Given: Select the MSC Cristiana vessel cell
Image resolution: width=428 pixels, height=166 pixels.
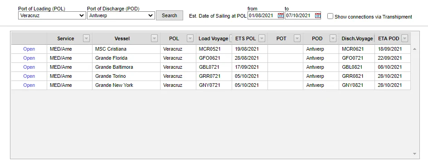Looking at the screenshot, I should [126, 49].
